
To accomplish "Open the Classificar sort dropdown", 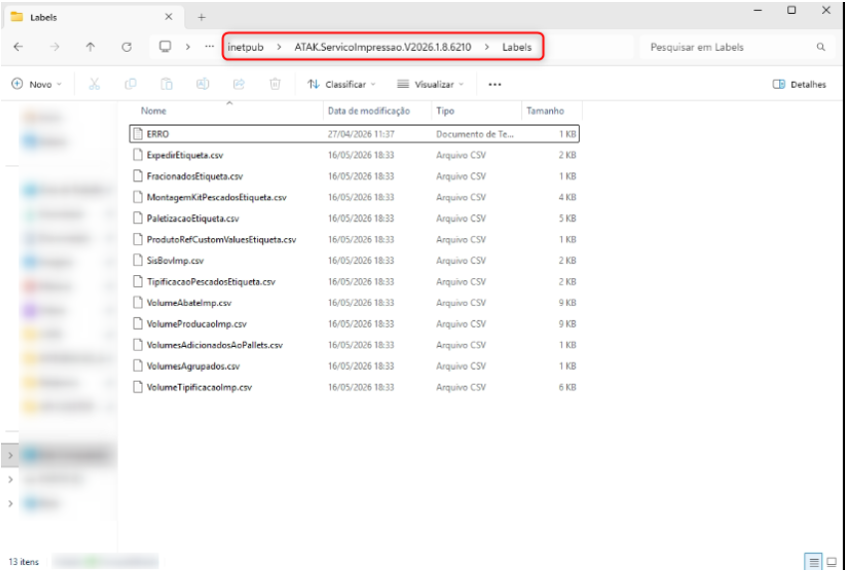I will pos(342,85).
